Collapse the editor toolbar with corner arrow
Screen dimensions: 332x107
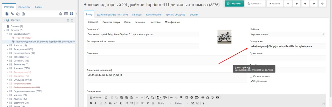coord(323,104)
